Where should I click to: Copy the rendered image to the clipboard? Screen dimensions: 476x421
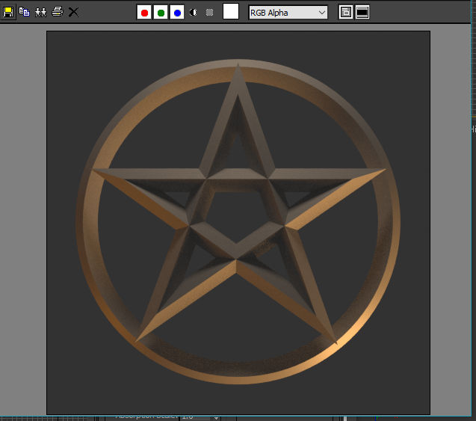coord(24,12)
